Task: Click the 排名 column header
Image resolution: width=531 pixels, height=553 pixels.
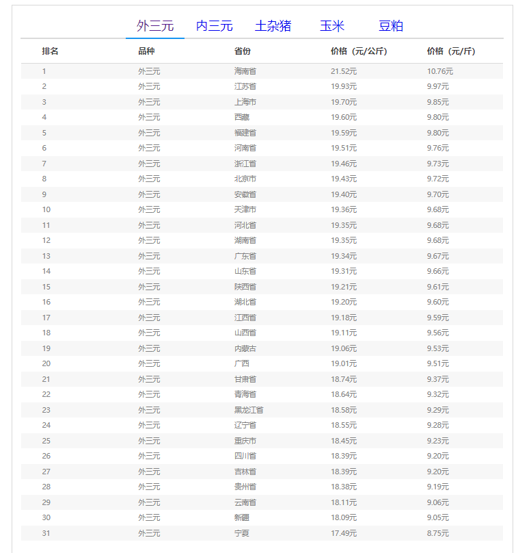Action: 50,51
